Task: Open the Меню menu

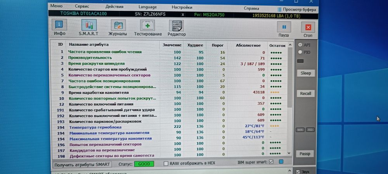Action: click(56, 6)
